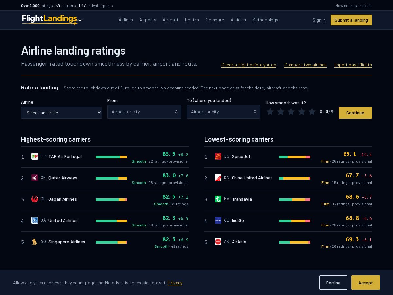Click TAP Air Portugal rating distribution bar
This screenshot has width=393, height=295.
point(111,157)
